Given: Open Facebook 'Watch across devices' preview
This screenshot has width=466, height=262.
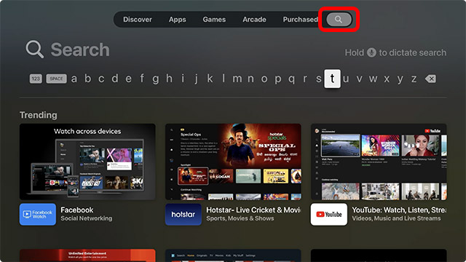Looking at the screenshot, I should tap(87, 162).
